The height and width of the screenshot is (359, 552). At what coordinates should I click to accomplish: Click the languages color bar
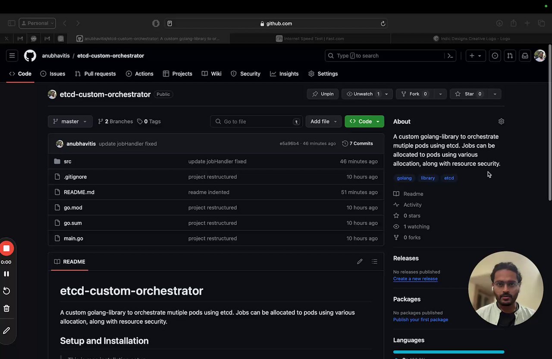(448, 352)
